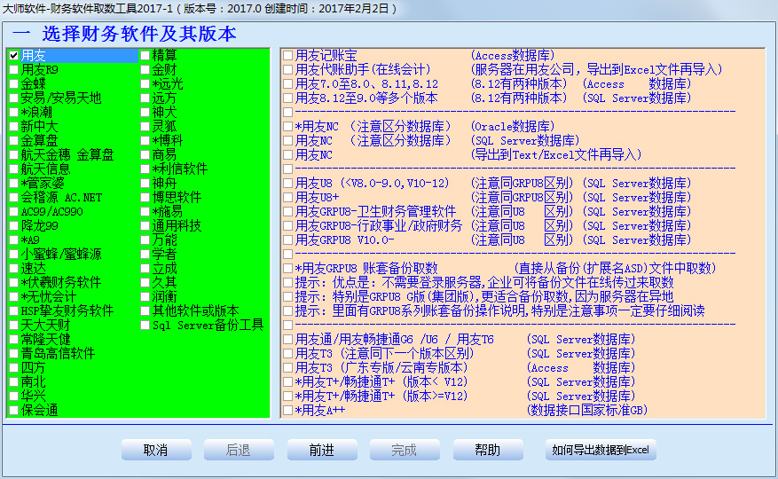Uncheck the 用友 checkbox
Viewport: 778px width, 479px height.
click(14, 56)
